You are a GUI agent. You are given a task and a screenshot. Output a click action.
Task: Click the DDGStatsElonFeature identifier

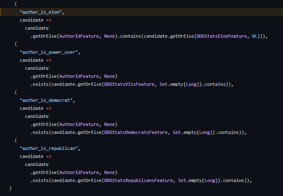tap(221, 36)
